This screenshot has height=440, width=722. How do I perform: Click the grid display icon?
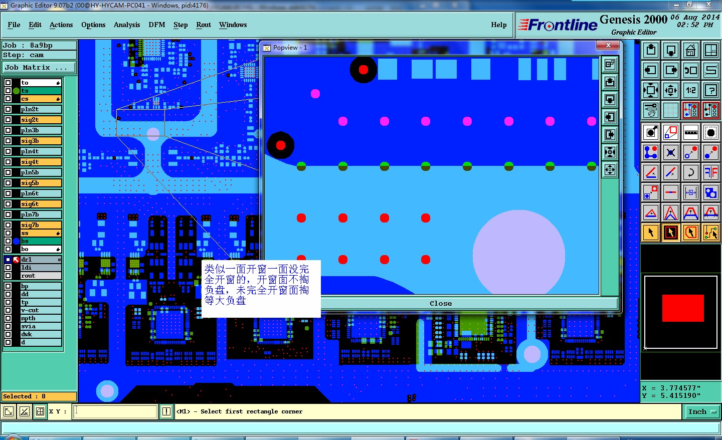(x=671, y=110)
